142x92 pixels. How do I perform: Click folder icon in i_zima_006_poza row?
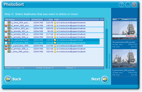(x=55, y=52)
